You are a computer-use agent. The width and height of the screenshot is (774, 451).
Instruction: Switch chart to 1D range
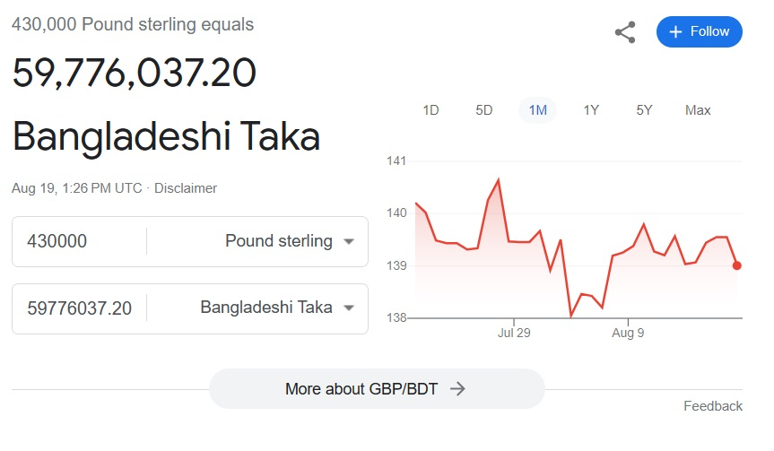point(430,110)
